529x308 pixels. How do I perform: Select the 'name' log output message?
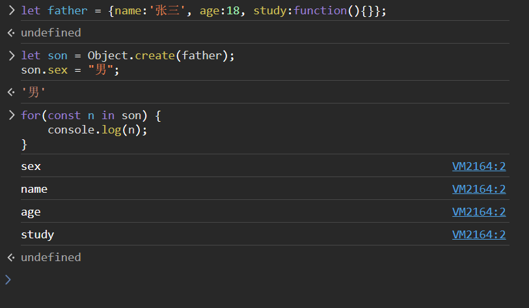click(34, 189)
